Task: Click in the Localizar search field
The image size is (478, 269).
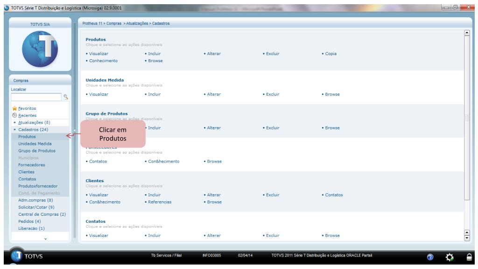Action: tap(36, 97)
